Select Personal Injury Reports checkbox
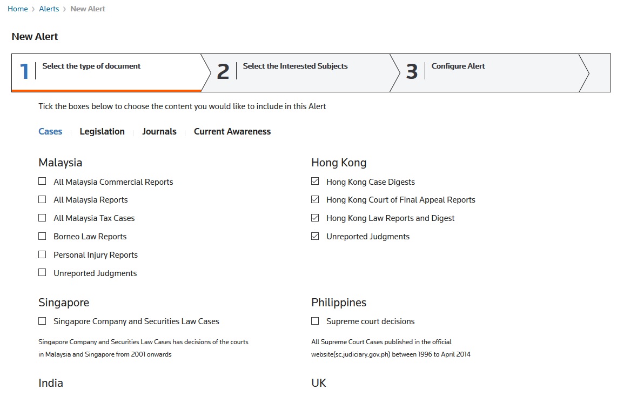Viewport: 617px width, 396px height. [x=42, y=254]
